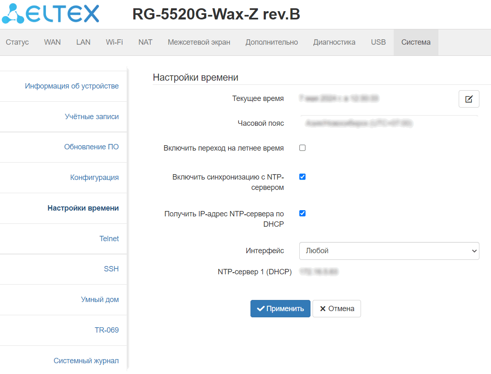The image size is (491, 374).
Task: Click the blurred NTP server address value
Action: [319, 272]
